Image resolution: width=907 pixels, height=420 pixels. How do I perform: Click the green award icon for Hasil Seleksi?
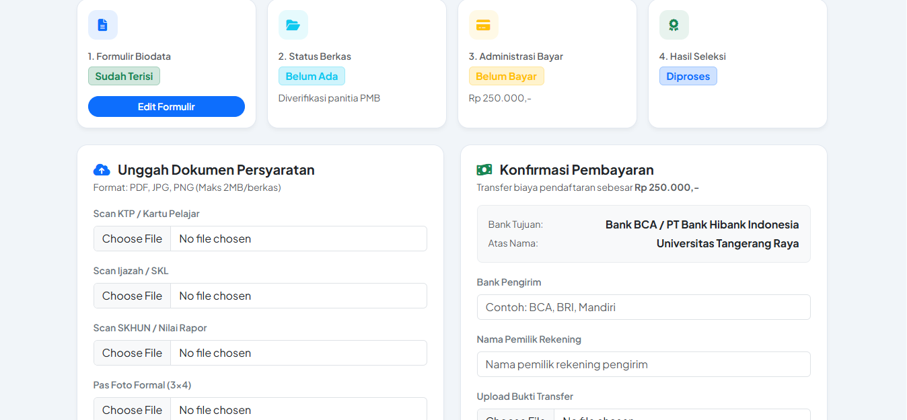pyautogui.click(x=674, y=25)
